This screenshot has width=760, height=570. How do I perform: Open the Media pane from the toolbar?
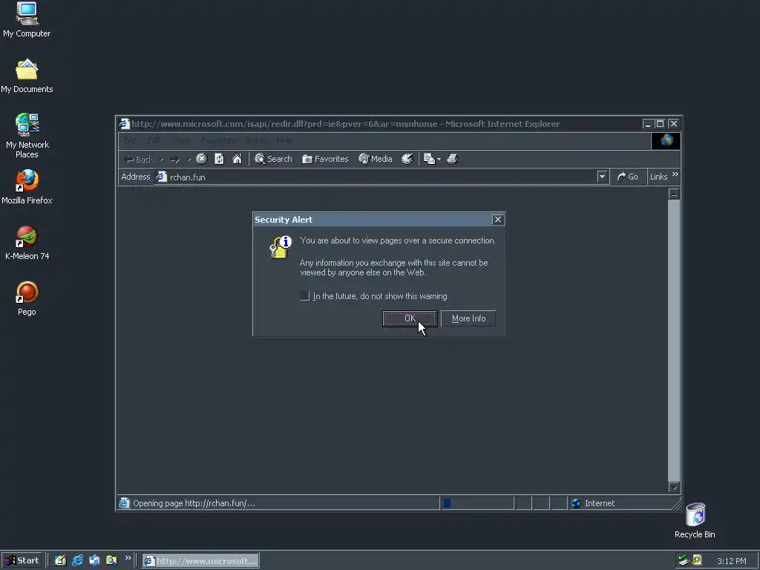coord(375,159)
